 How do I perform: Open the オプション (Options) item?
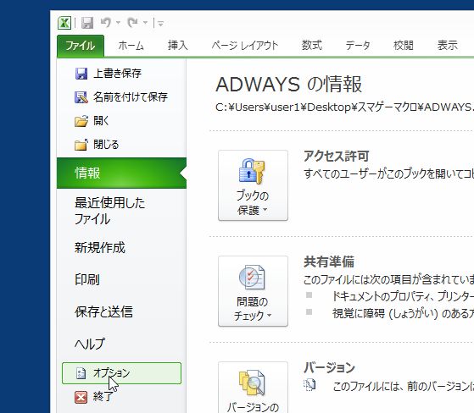click(x=121, y=373)
